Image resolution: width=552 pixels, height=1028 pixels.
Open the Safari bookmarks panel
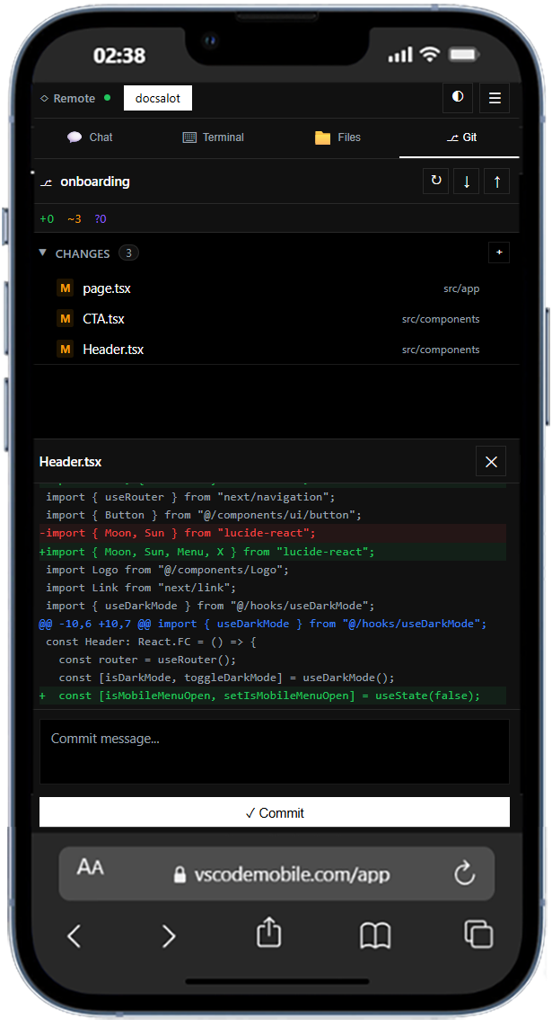coord(375,935)
